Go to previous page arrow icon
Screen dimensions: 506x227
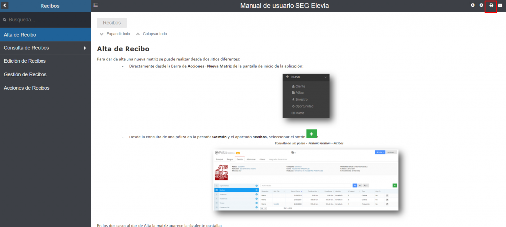(473, 5)
